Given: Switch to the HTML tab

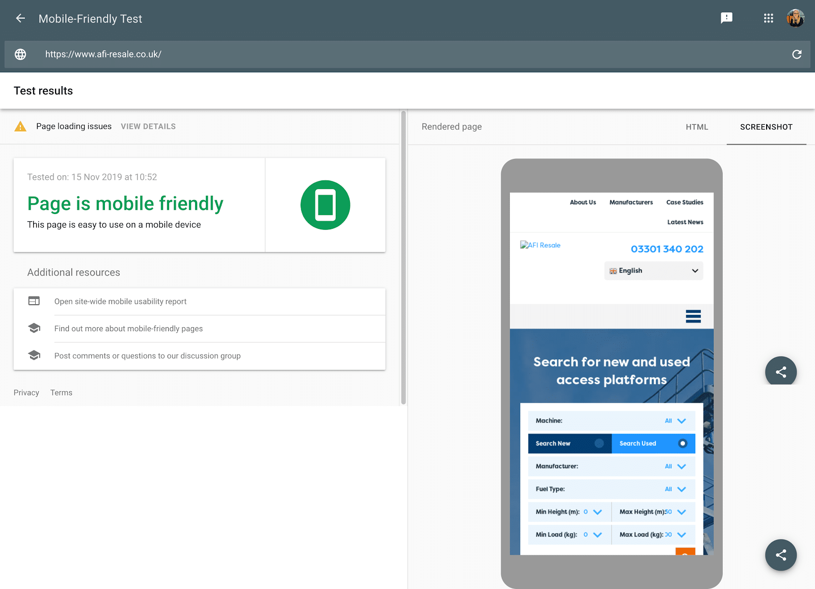Looking at the screenshot, I should [x=697, y=127].
